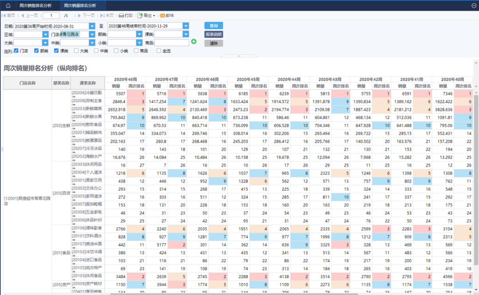
Task: Select the 周次销量排名分析 tab
Action: coord(80,6)
